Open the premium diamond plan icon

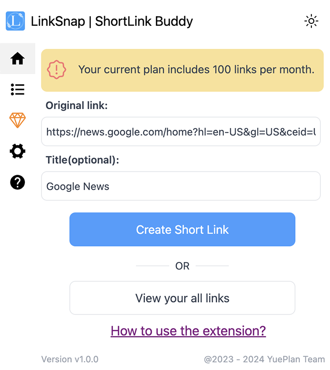(x=18, y=120)
